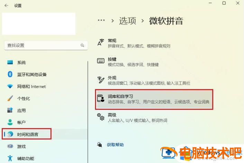Viewport: 244px width, 163px height.
Task: Open 辅助功能 accessibility icon
Action: [x=10, y=158]
